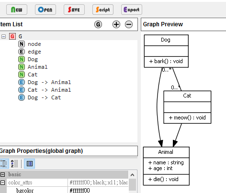Image resolution: width=226 pixels, height=193 pixels.
Task: Click the blue E icon for Dog -> Animal
Action: [x=22, y=82]
